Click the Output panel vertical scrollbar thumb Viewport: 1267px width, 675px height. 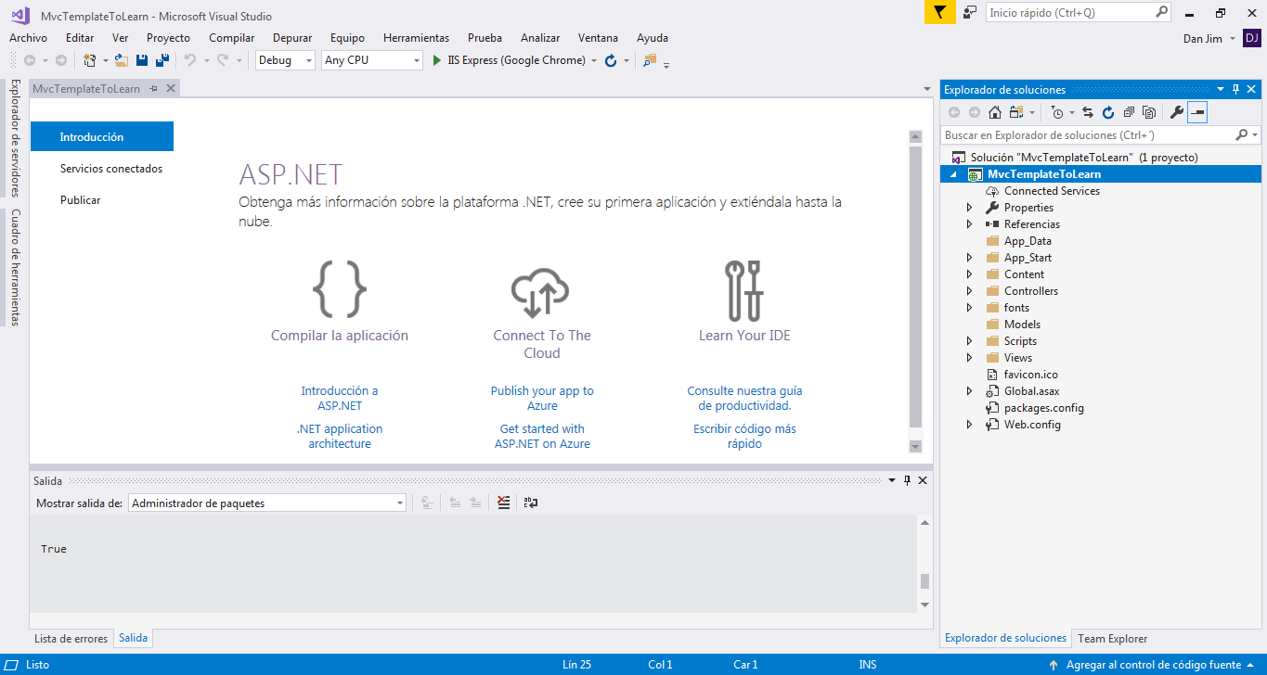coord(924,581)
